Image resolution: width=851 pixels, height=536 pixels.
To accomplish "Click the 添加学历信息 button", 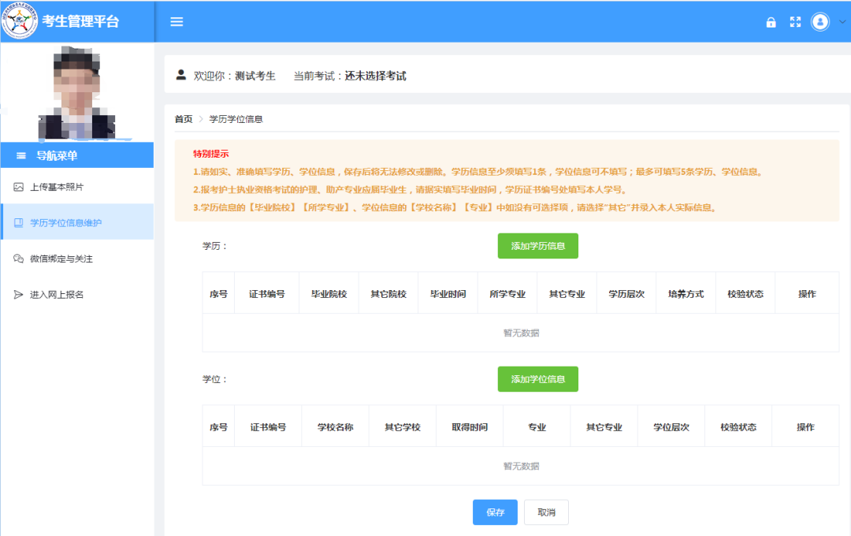I will coord(538,245).
